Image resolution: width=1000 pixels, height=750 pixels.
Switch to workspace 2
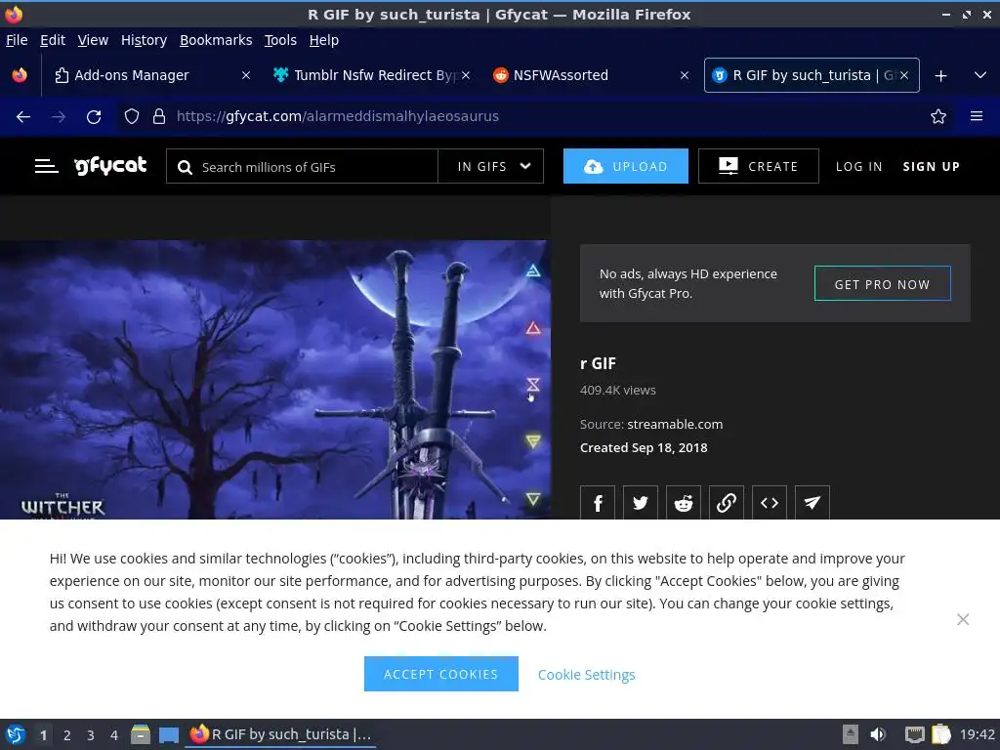point(67,735)
